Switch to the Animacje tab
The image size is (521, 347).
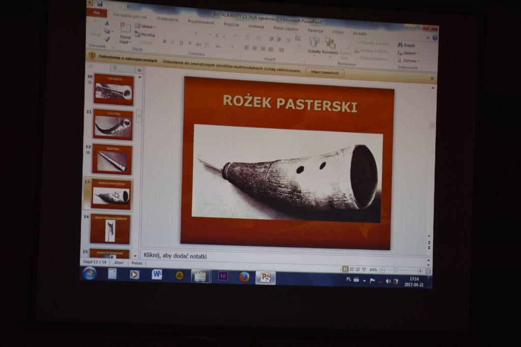(256, 26)
